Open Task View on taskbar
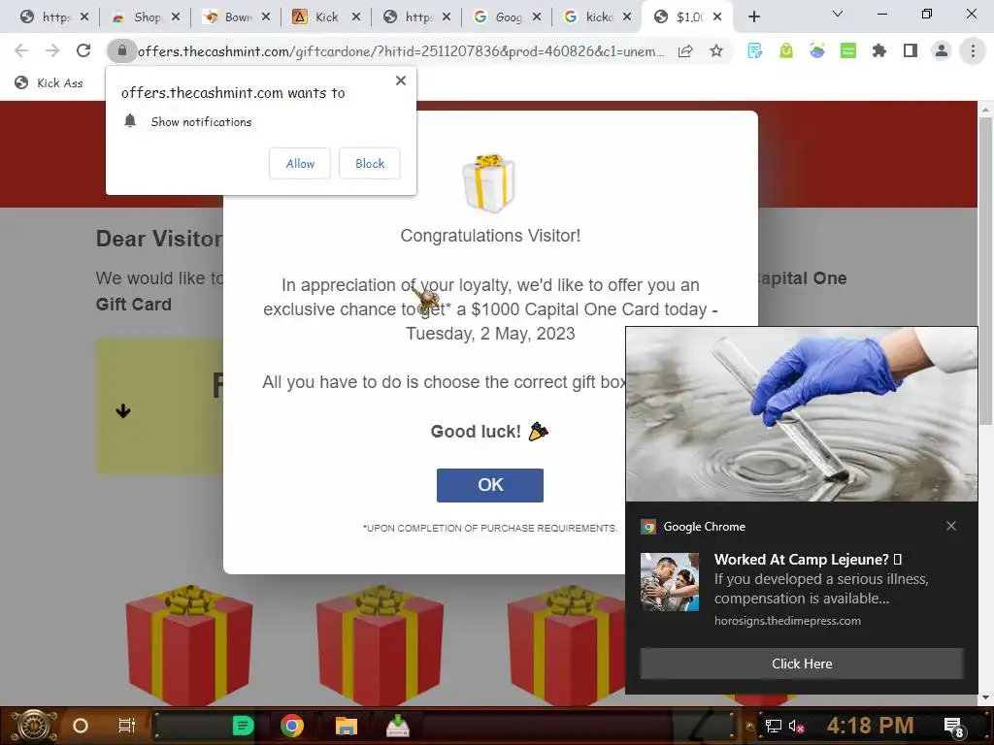 tap(127, 726)
